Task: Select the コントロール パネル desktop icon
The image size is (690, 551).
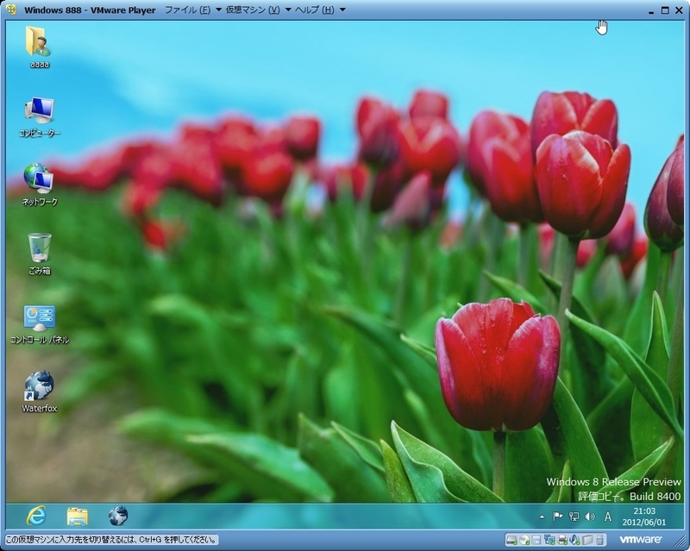Action: point(39,323)
